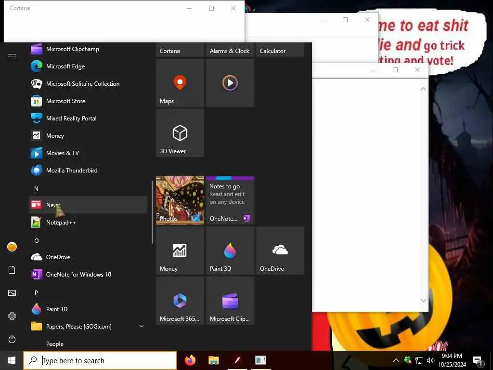Switch to the Flash app on the taskbar
The image size is (493, 370).
[x=237, y=360]
